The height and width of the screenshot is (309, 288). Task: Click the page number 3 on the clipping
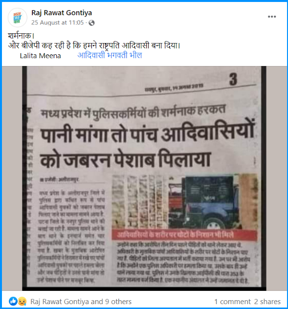coord(233,79)
